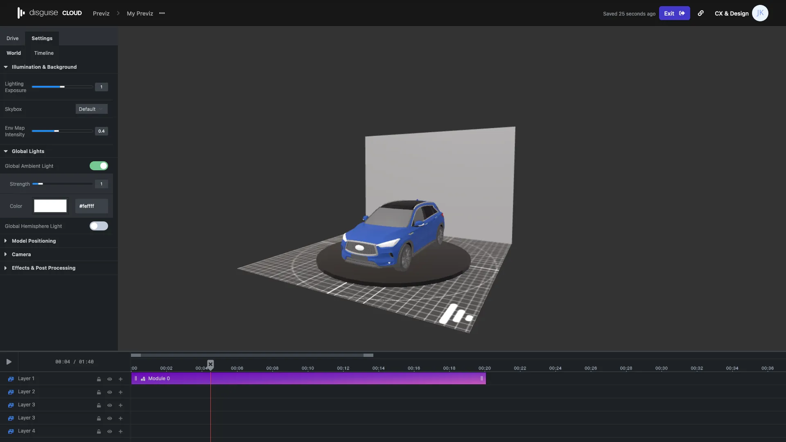Viewport: 786px width, 442px height.
Task: Switch to the Timeline tab
Action: click(x=44, y=53)
